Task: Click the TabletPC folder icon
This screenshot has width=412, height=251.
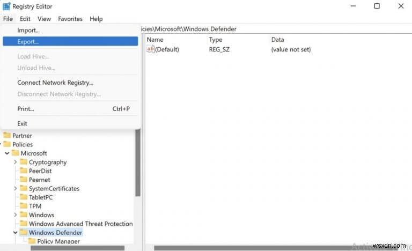Action: tap(24, 197)
